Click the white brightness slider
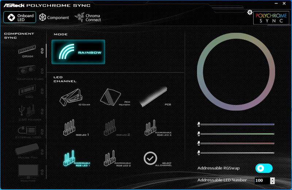This screenshot has height=190, width=292. tap(236, 153)
